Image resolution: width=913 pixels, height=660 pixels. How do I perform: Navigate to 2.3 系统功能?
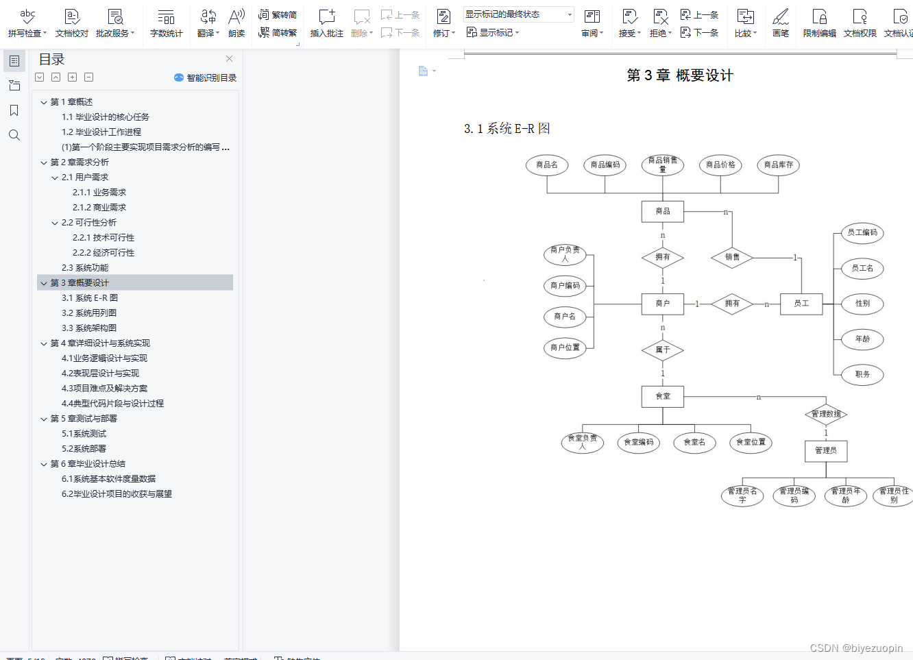pyautogui.click(x=85, y=268)
